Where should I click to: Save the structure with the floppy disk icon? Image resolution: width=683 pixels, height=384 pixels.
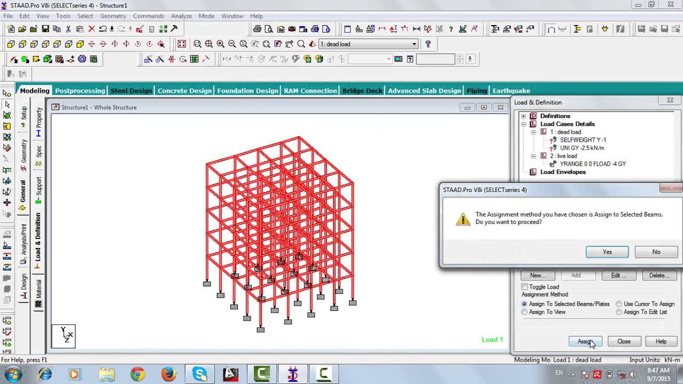point(45,29)
